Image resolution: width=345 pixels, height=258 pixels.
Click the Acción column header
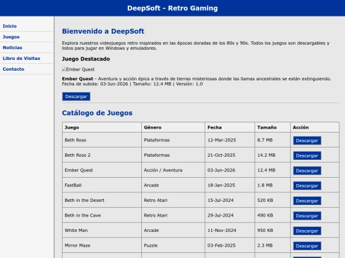315,127
